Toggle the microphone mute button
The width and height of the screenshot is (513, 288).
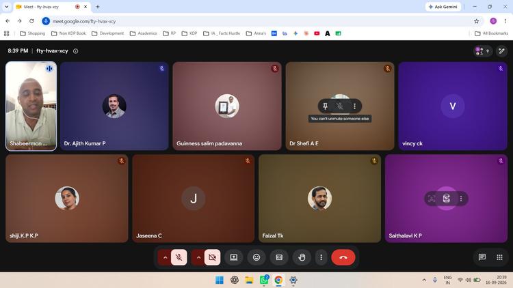(x=179, y=257)
